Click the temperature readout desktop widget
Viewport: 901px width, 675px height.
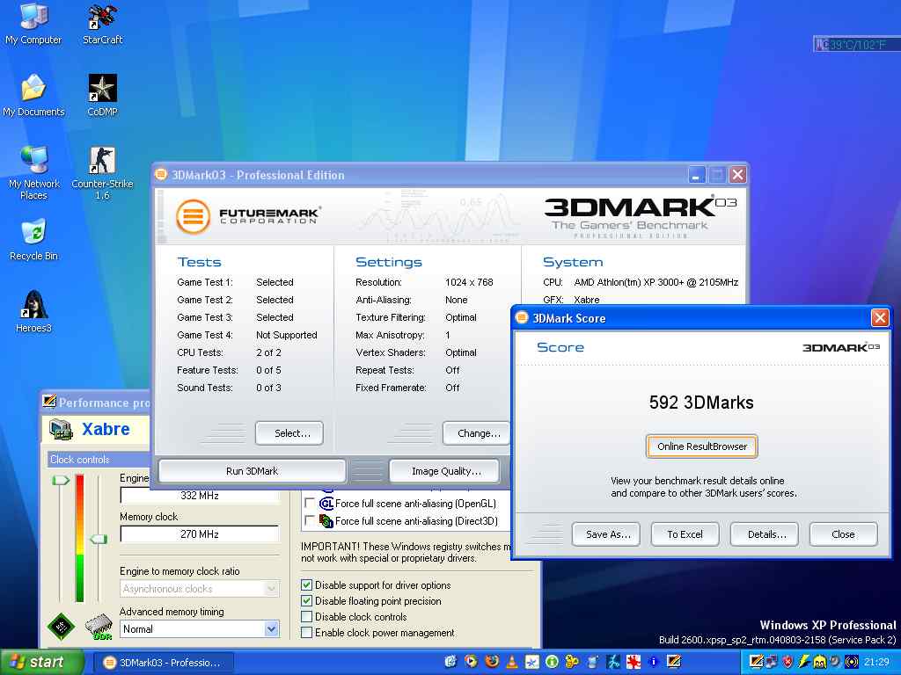pyautogui.click(x=857, y=44)
